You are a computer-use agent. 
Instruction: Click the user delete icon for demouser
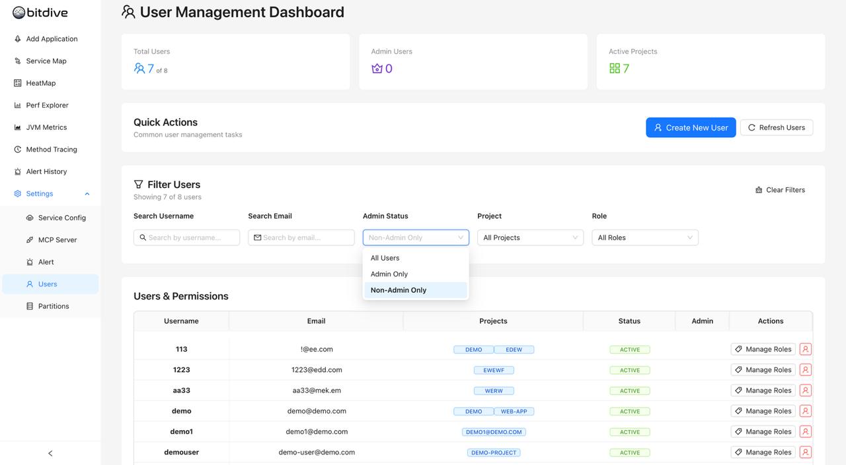tap(806, 452)
